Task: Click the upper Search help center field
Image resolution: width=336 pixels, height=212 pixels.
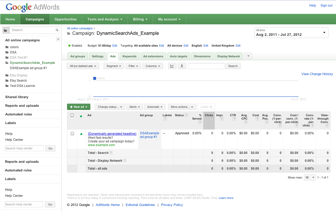Action: coord(24,148)
